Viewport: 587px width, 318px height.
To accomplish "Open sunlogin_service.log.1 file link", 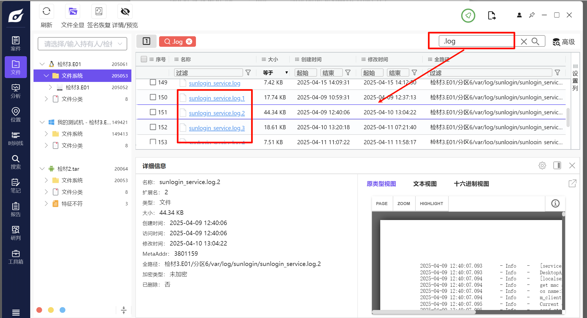I will coord(217,98).
